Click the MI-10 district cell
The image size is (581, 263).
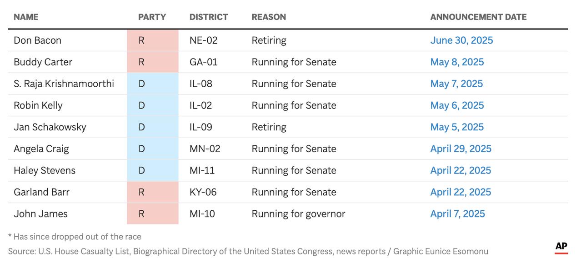click(202, 214)
